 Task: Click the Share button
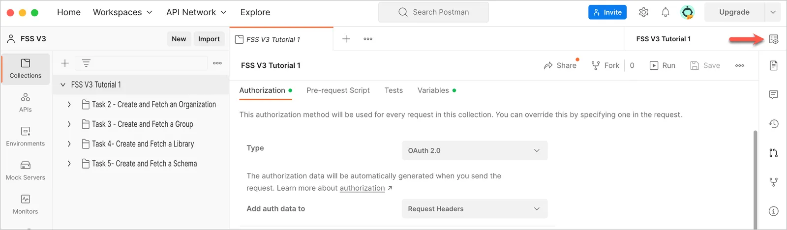(x=560, y=65)
